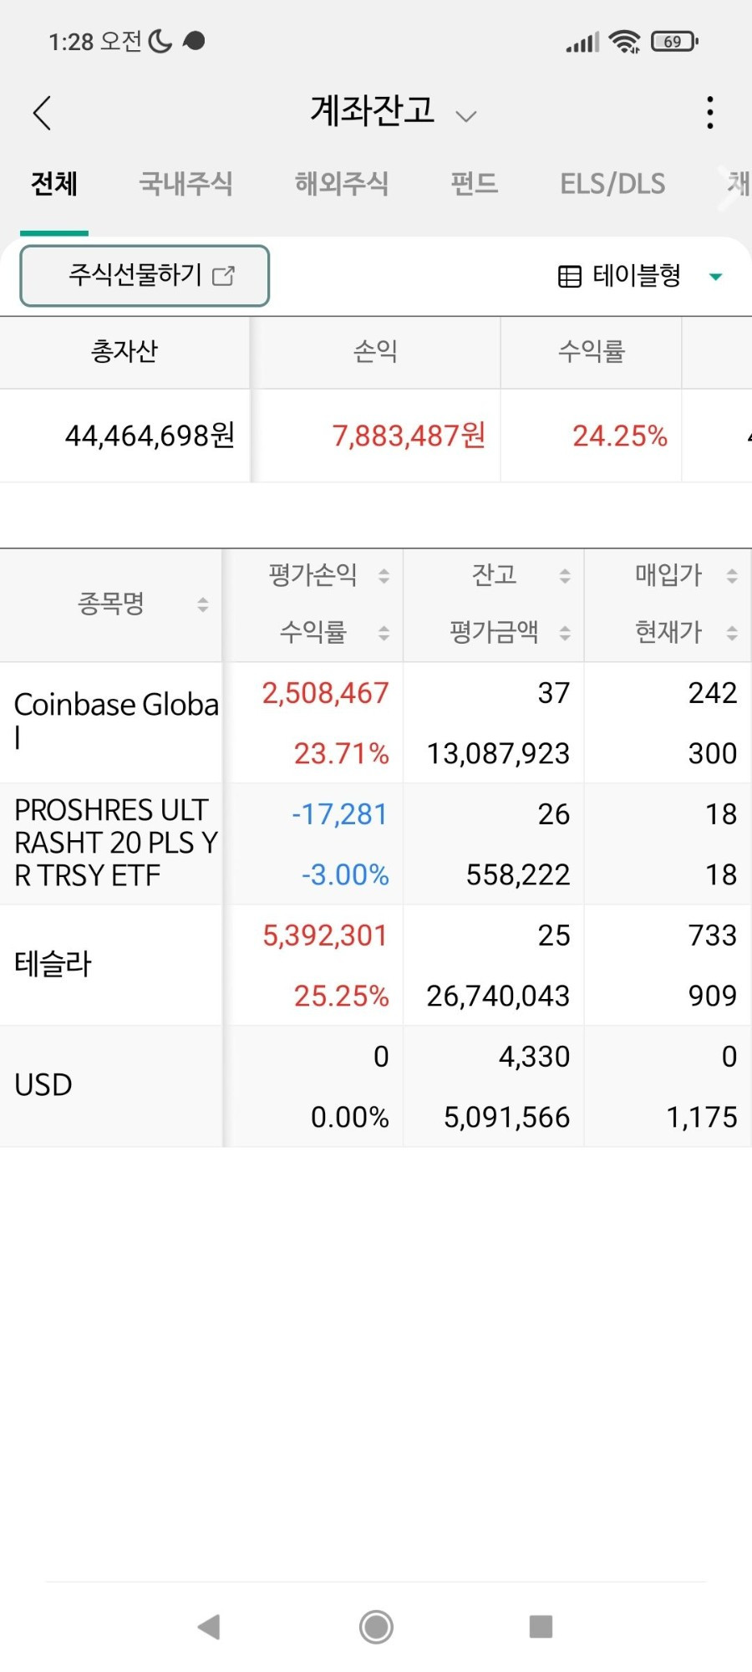
Task: Tap the back arrow icon
Action: point(42,113)
